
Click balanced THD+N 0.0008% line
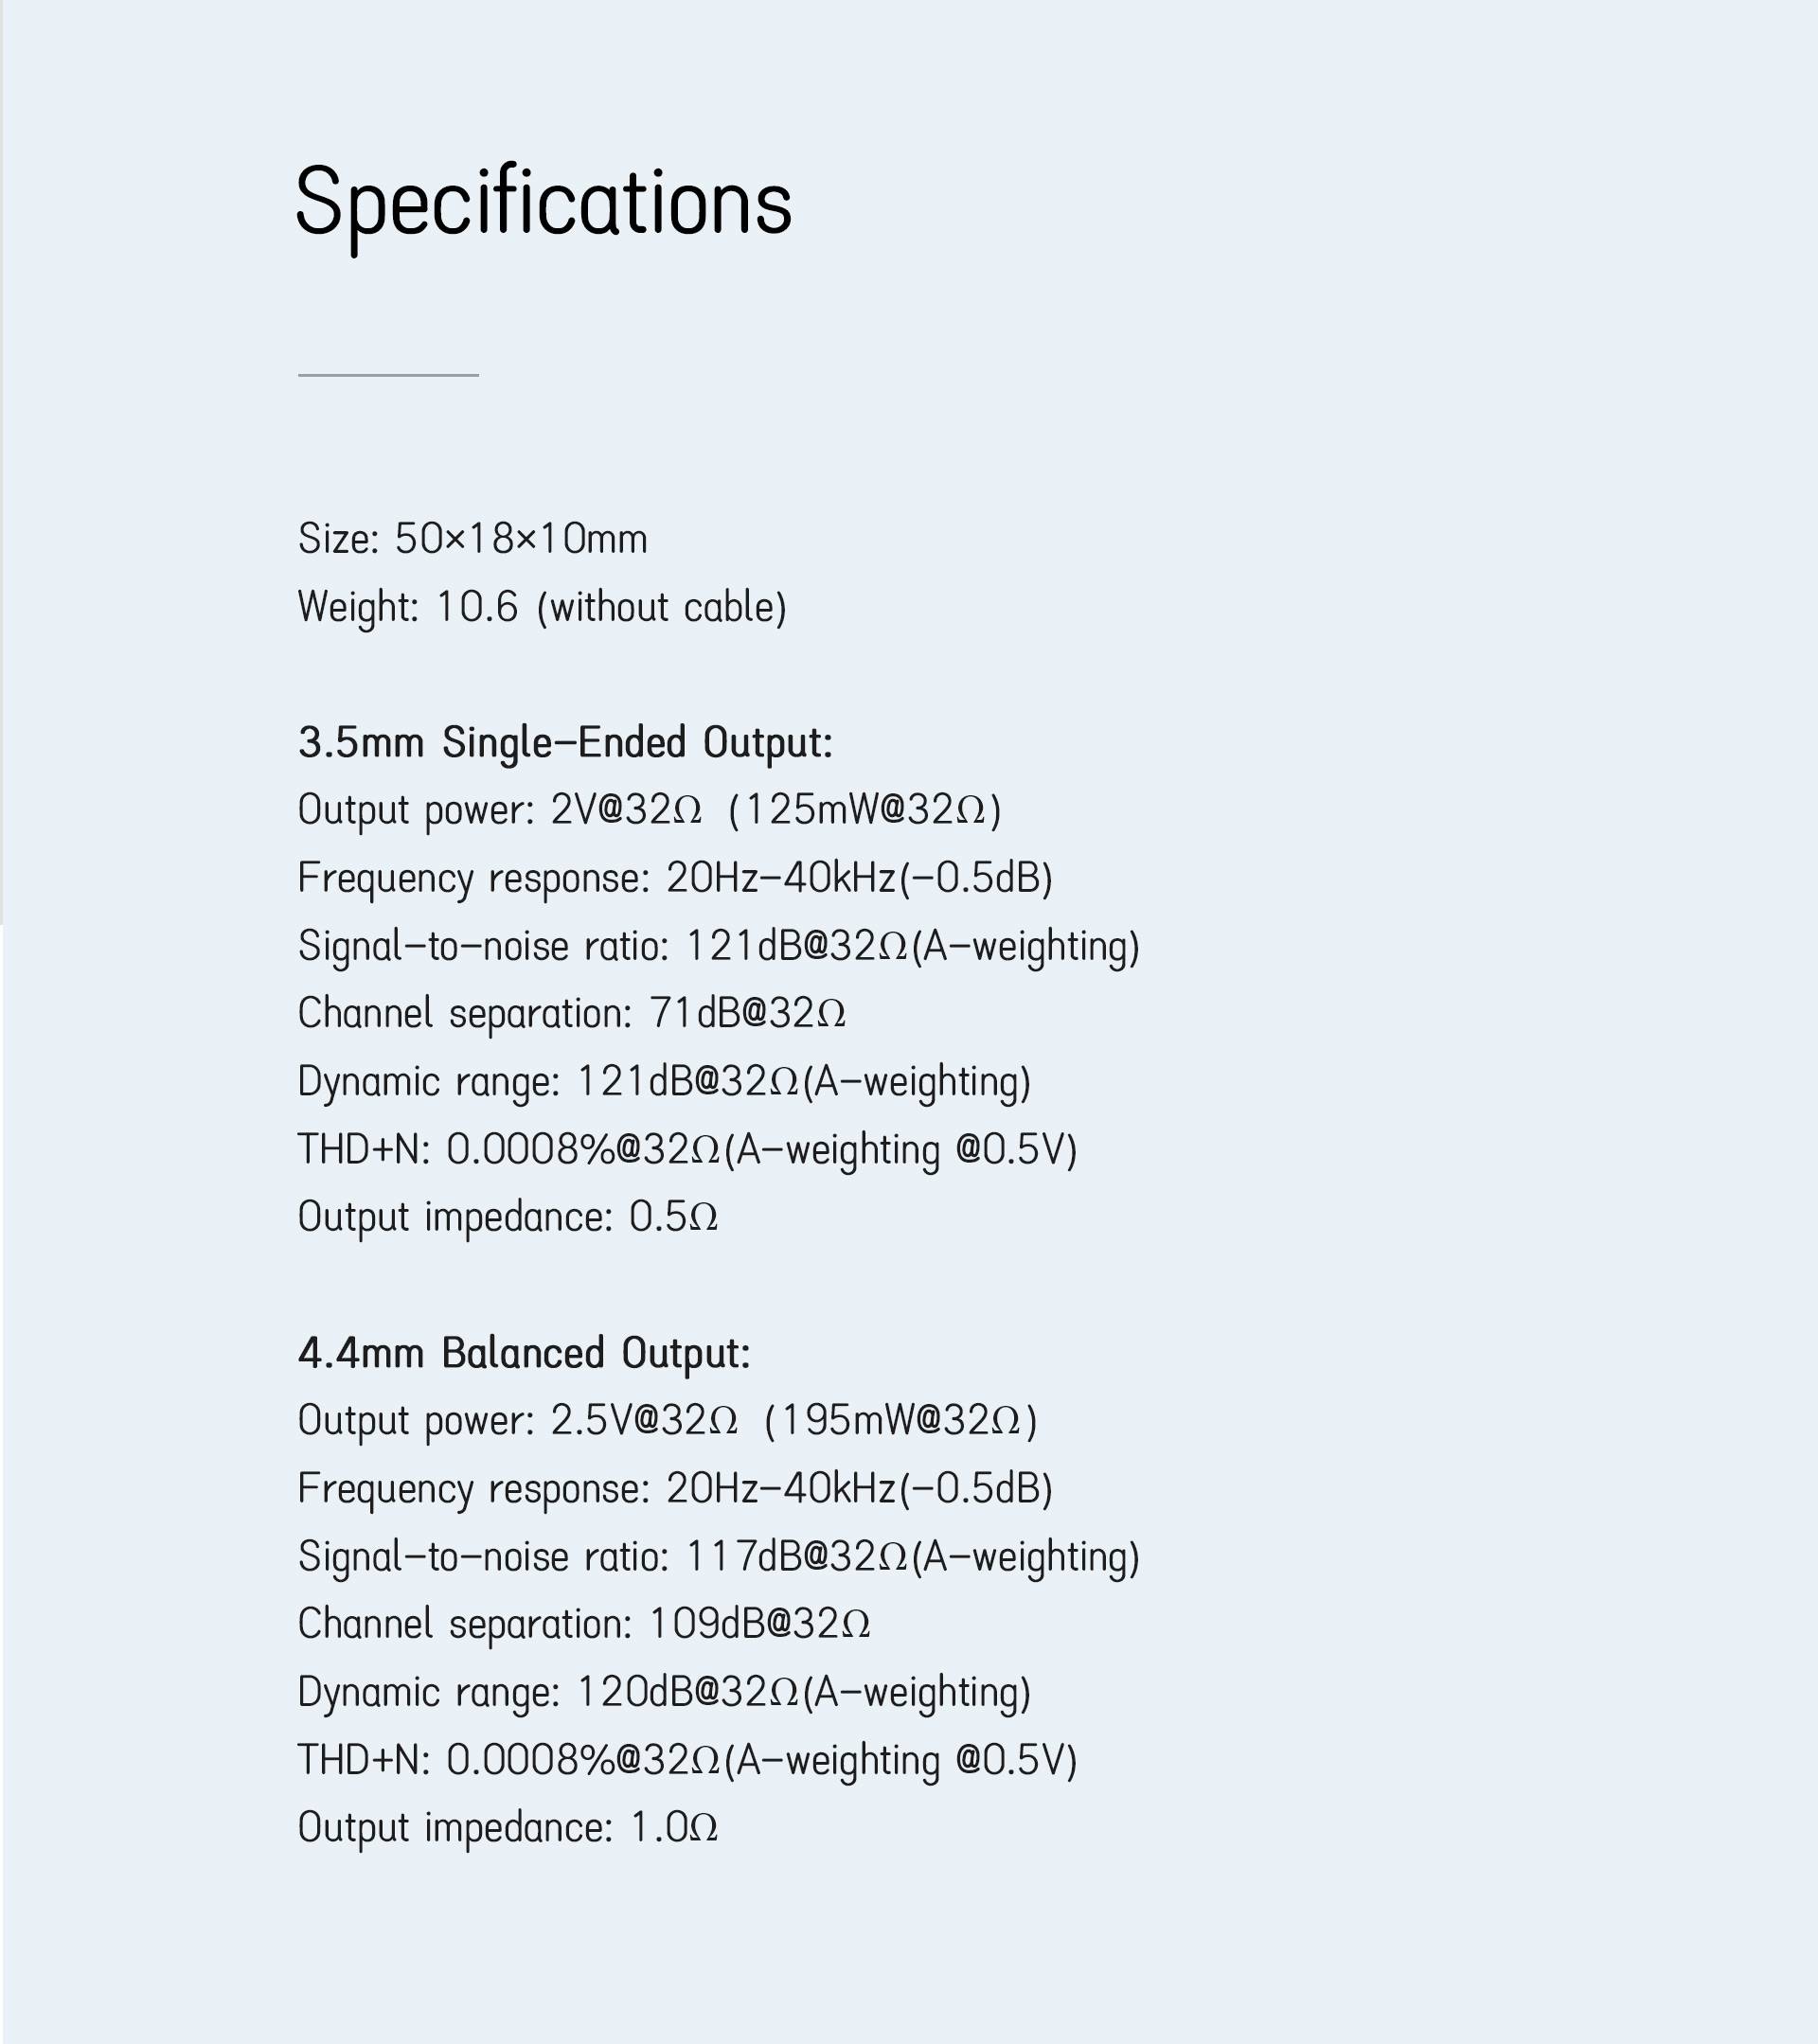coord(688,1761)
